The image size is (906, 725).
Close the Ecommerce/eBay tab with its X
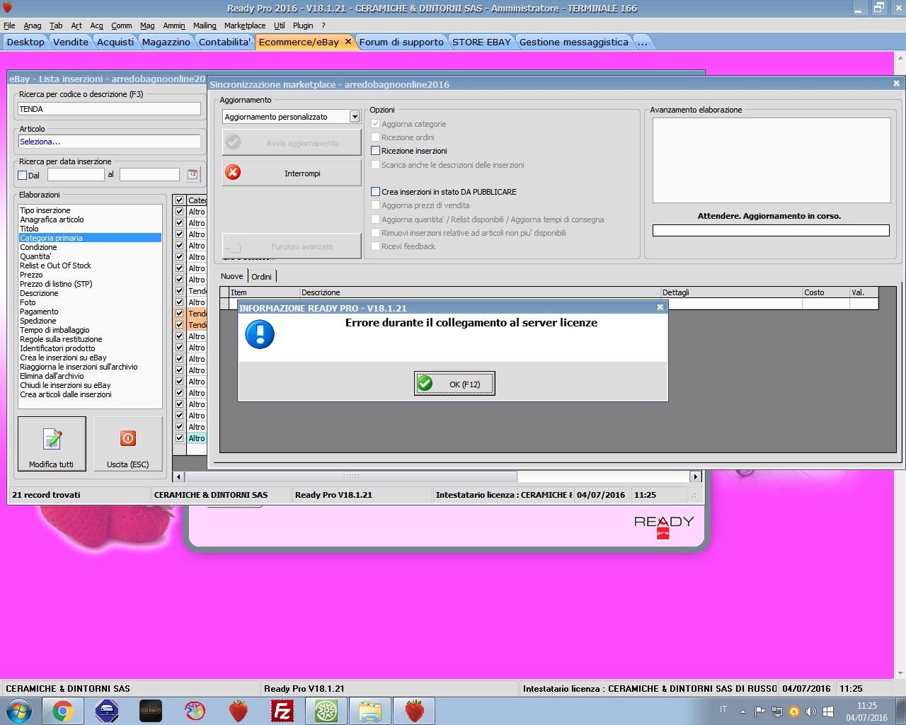348,42
